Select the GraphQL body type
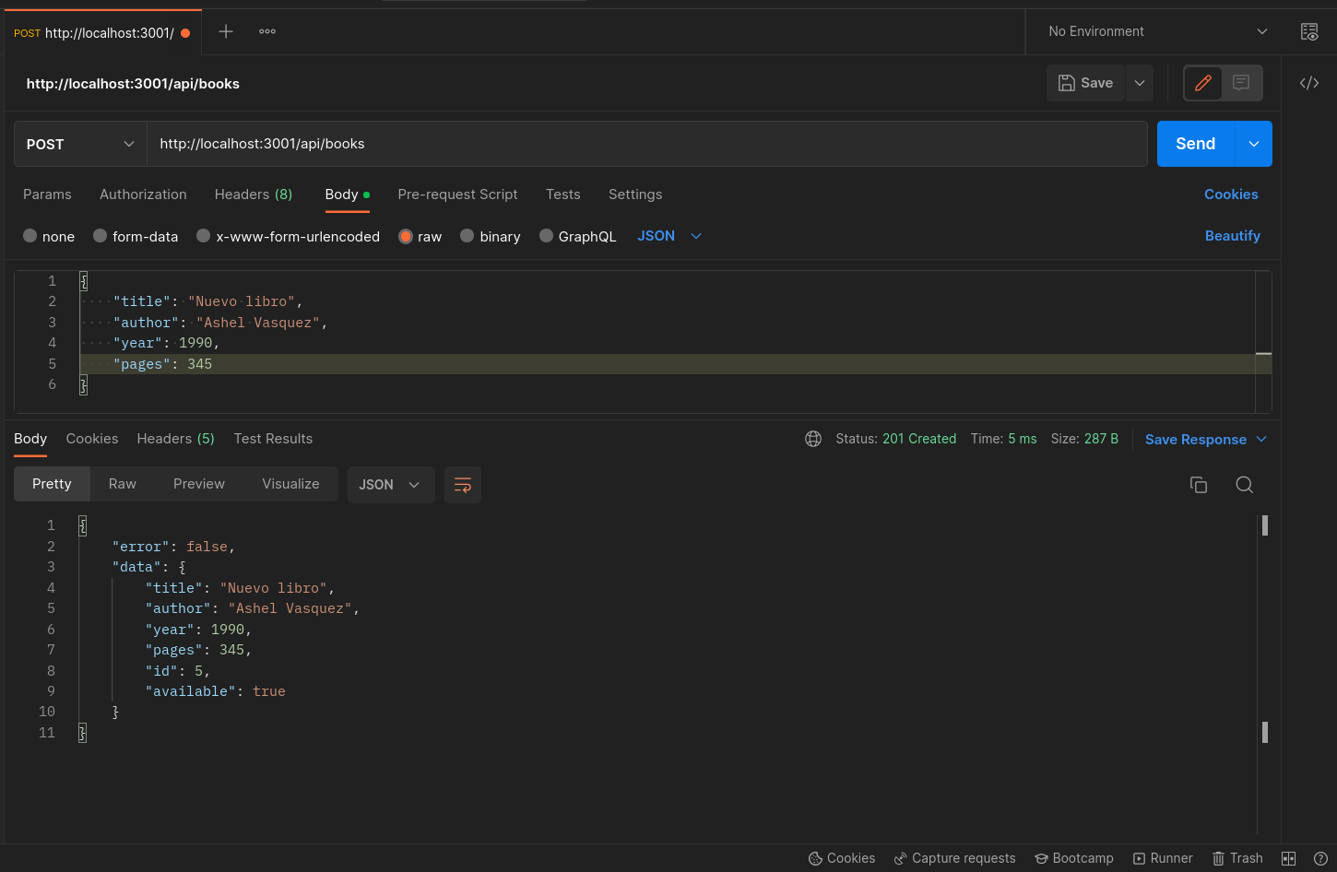This screenshot has height=872, width=1337. tap(547, 236)
